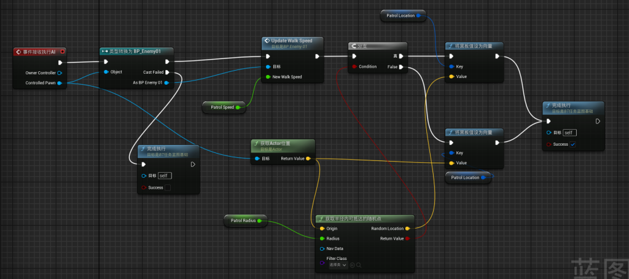
Task: Uncheck the ticked Success checkbox in right node
Action: click(x=572, y=144)
